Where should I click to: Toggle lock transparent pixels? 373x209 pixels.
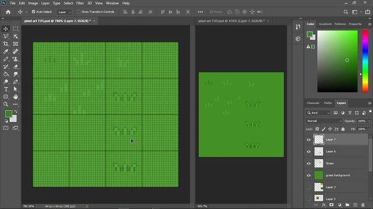click(317, 129)
